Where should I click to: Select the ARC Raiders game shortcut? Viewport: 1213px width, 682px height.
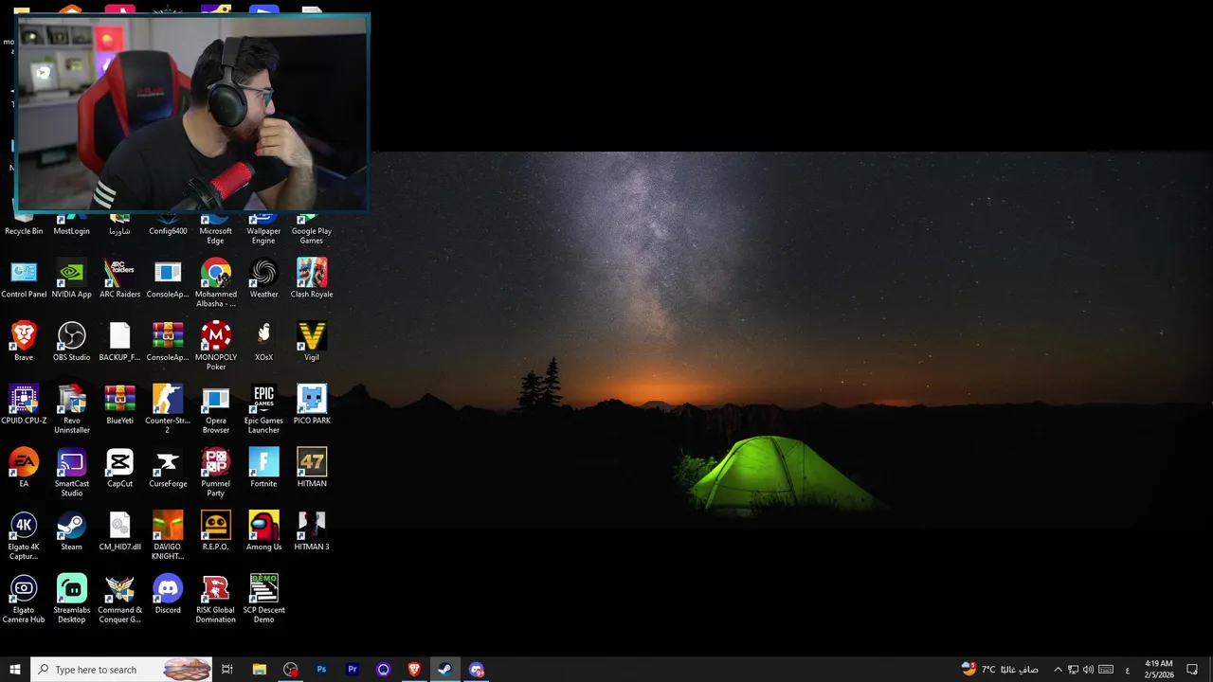pos(119,278)
